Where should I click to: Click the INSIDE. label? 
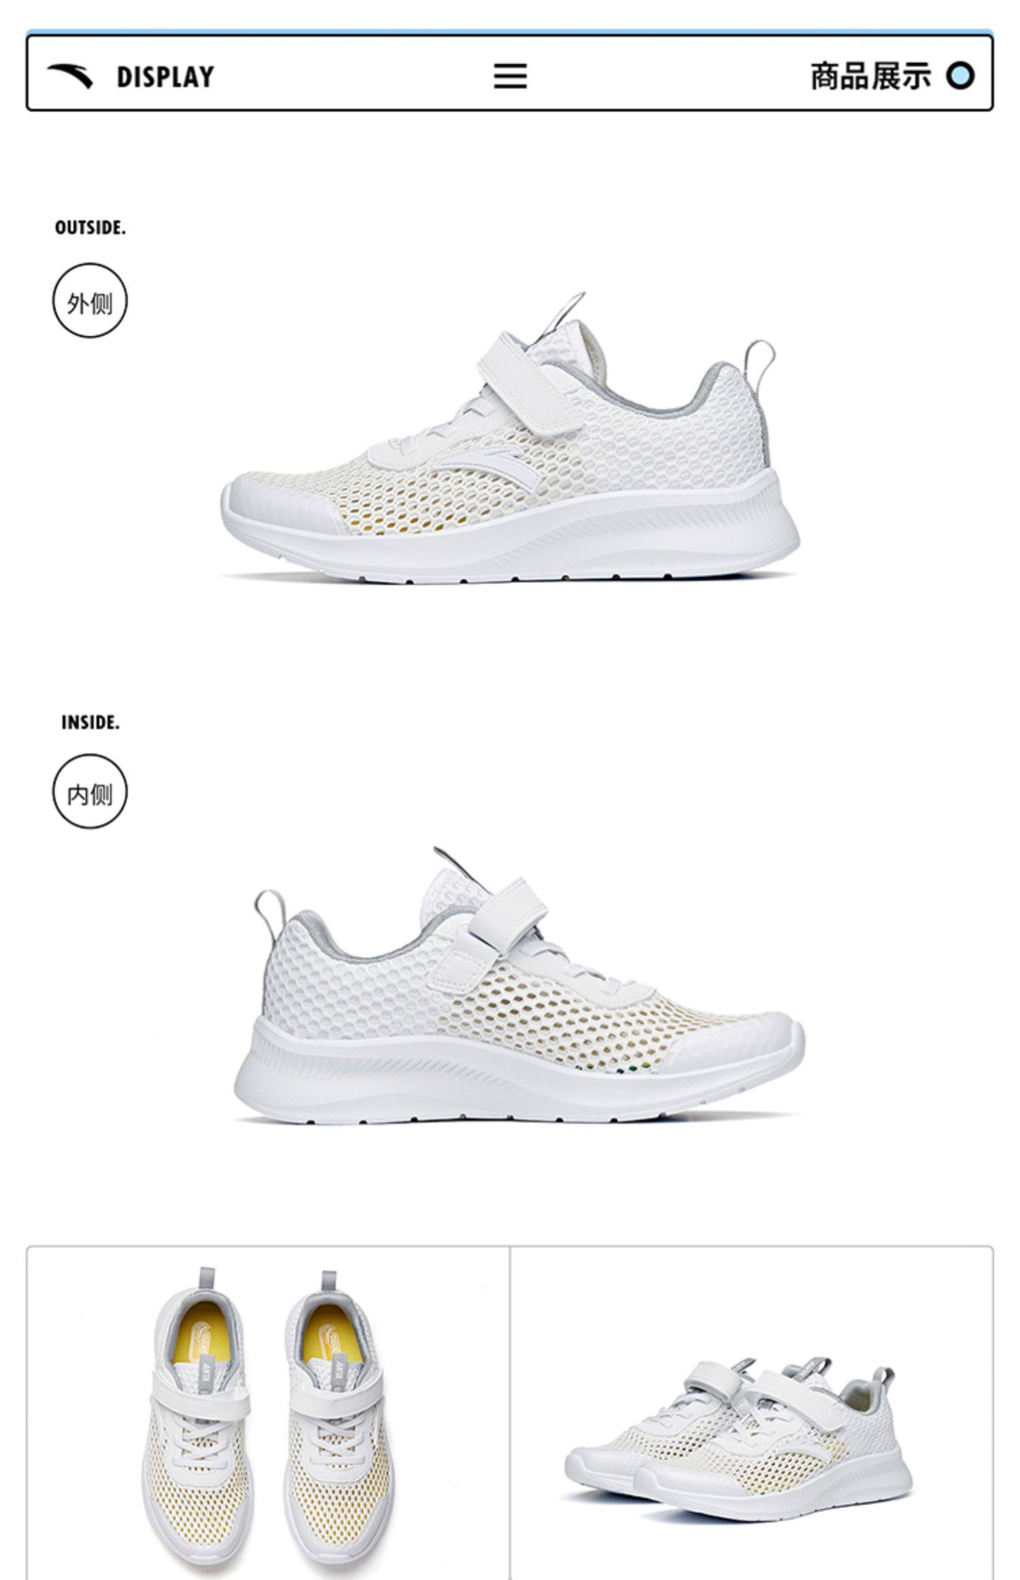(90, 722)
